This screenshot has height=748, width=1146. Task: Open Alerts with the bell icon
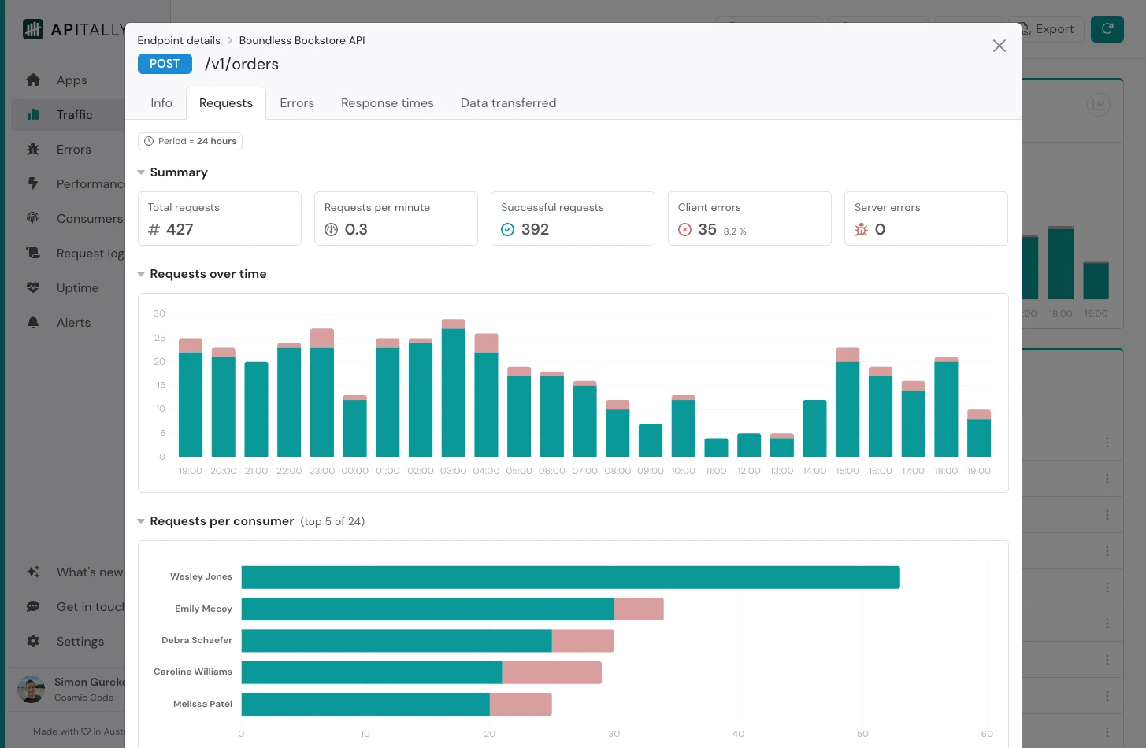click(x=33, y=323)
